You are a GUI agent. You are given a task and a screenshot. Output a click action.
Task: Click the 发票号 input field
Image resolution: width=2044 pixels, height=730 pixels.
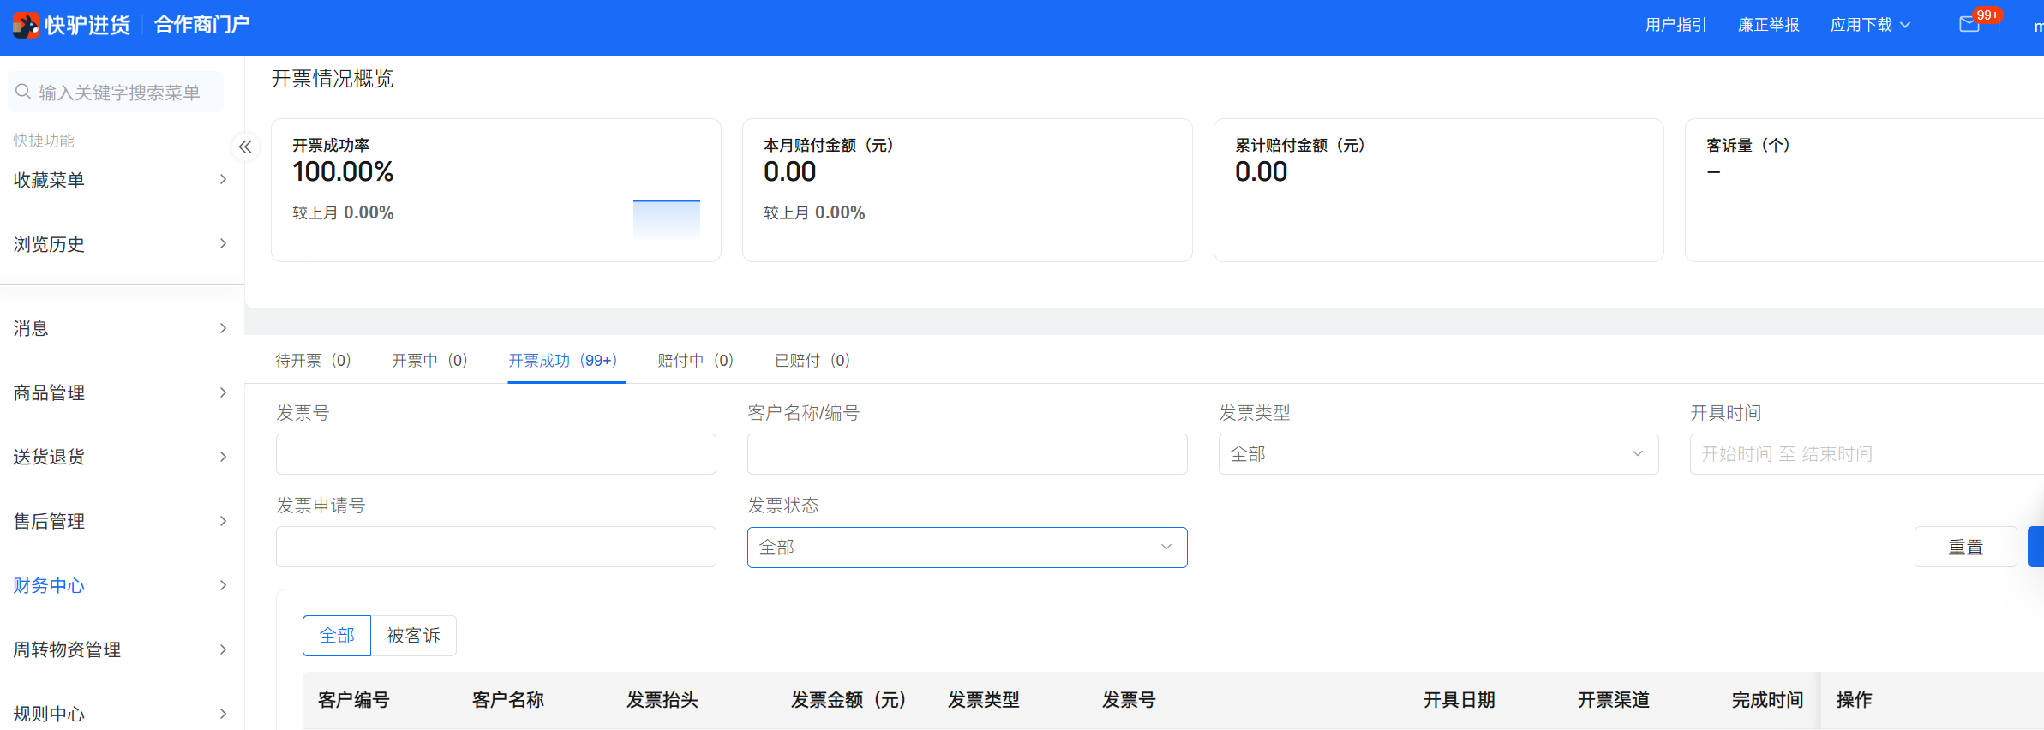pyautogui.click(x=496, y=454)
